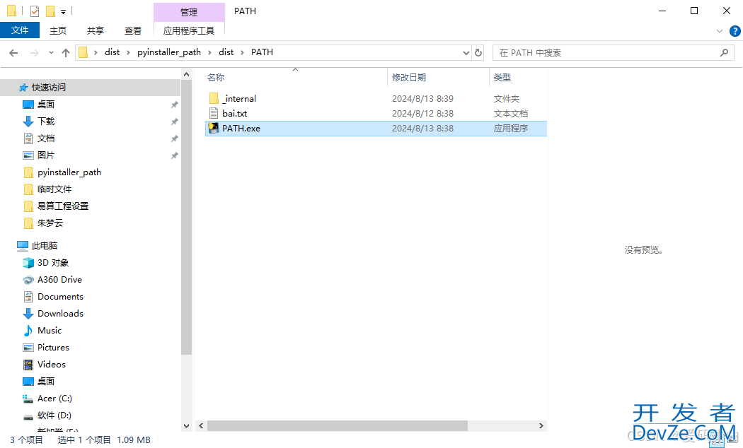Open the address bar history dropdown

(x=466, y=53)
